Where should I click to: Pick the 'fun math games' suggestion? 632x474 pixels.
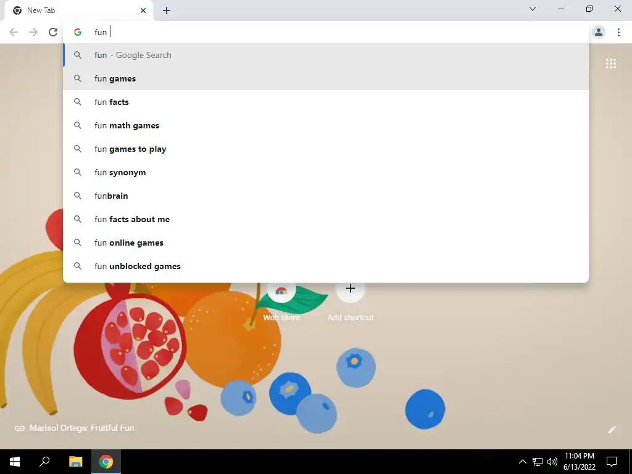click(x=326, y=125)
